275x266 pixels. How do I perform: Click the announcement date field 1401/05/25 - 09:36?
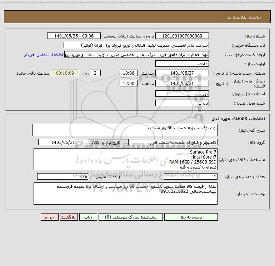coord(74,36)
